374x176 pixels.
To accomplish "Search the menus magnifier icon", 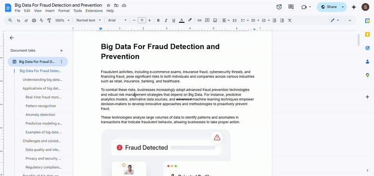I will click(10, 20).
